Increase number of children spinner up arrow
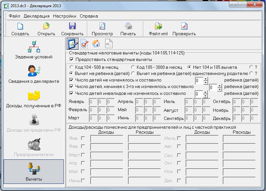This screenshot has width=266, height=191. tap(206, 79)
